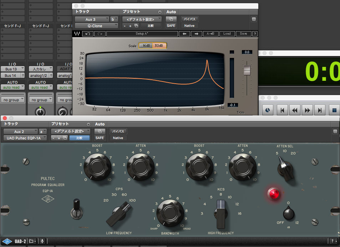The width and height of the screenshot is (340, 247).
Task: Open UAD help question mark menu
Action: (334, 241)
